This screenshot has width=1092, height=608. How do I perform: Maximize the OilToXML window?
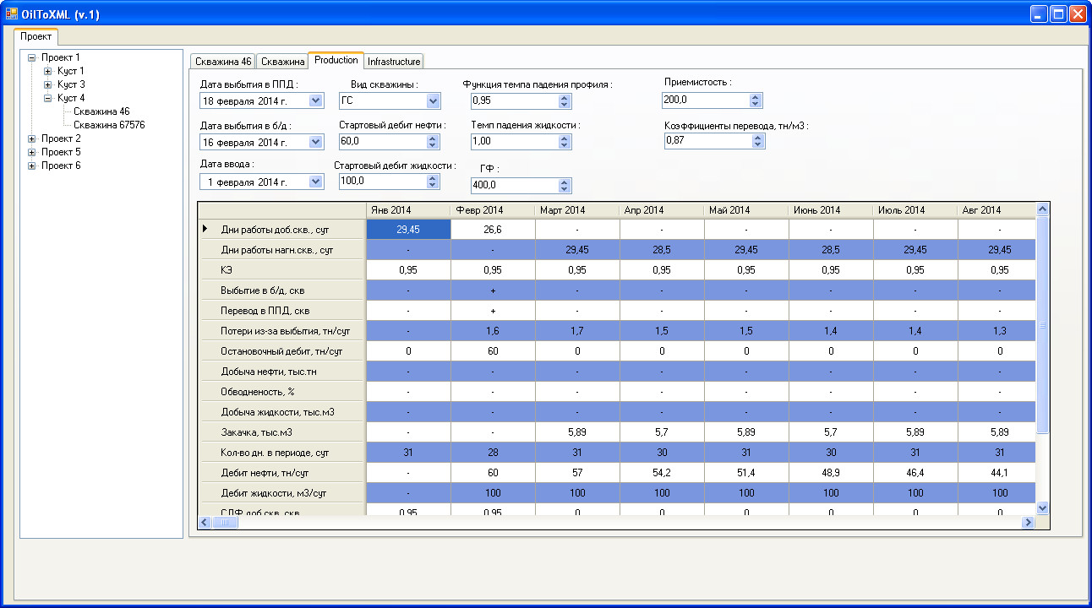coord(1057,14)
